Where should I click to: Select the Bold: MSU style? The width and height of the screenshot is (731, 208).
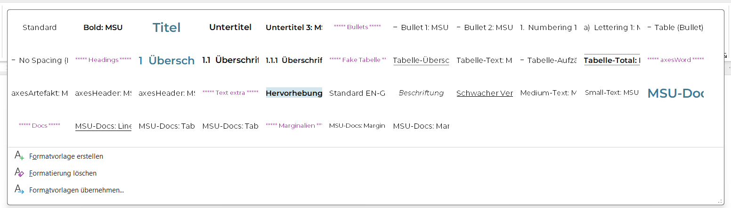click(x=103, y=28)
